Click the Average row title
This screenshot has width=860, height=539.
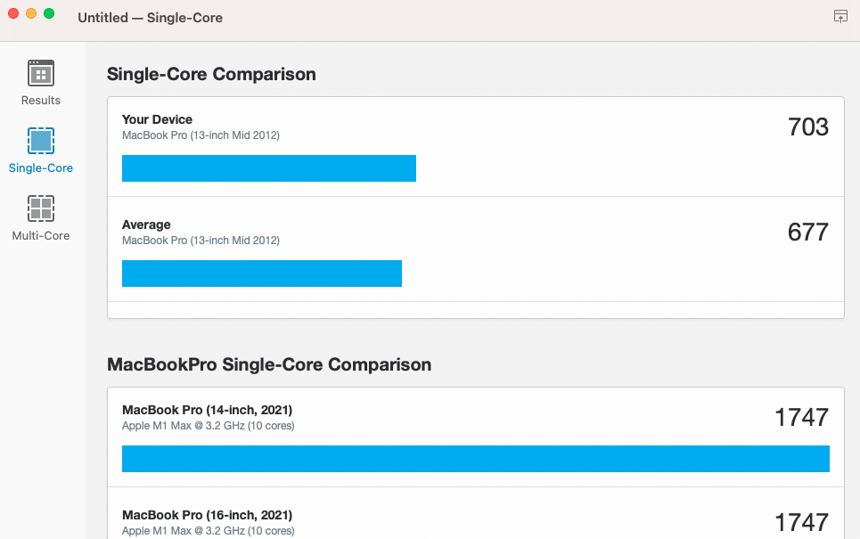[146, 225]
